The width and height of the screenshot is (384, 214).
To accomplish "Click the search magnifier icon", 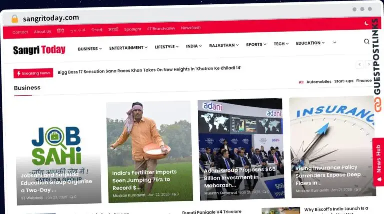I will (366, 41).
